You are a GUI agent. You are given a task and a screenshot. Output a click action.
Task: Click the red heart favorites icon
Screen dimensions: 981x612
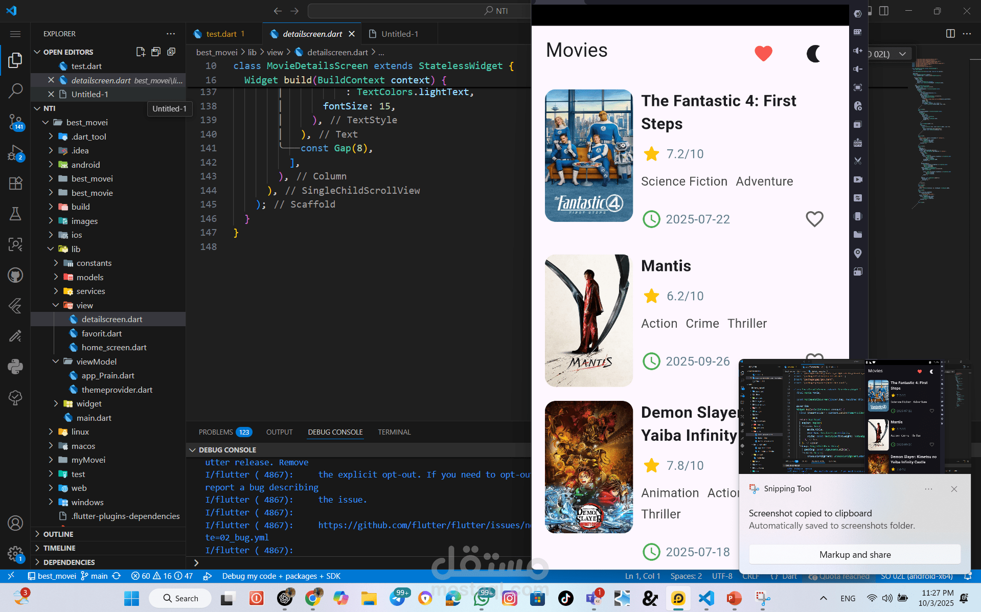[763, 53]
